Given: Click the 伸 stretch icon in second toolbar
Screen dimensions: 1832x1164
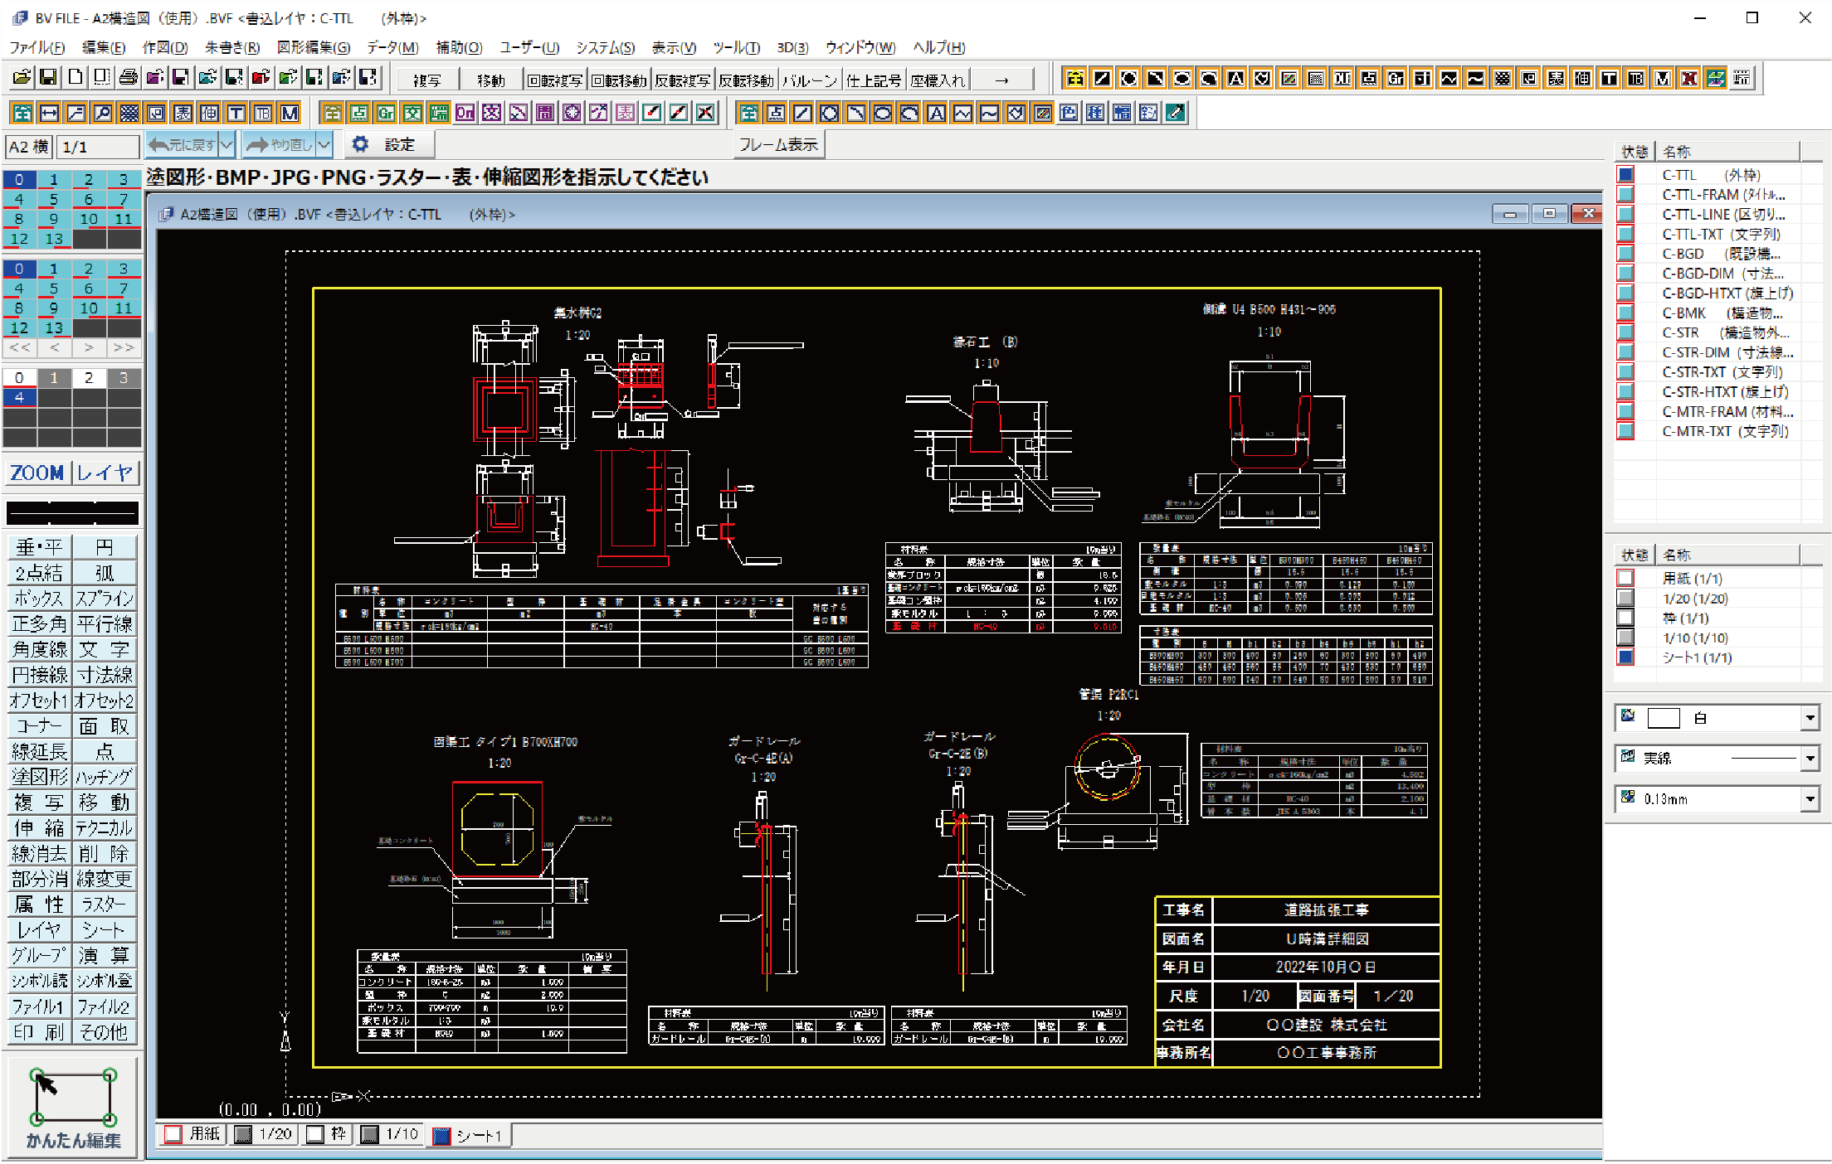Looking at the screenshot, I should pos(209,113).
